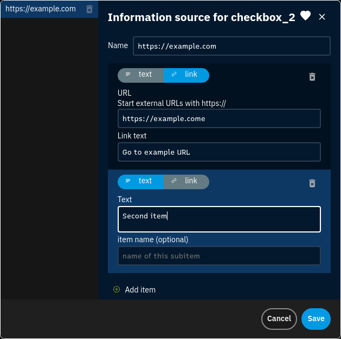Switch first item to text type
Screen dimensions: 341x339
tap(141, 75)
